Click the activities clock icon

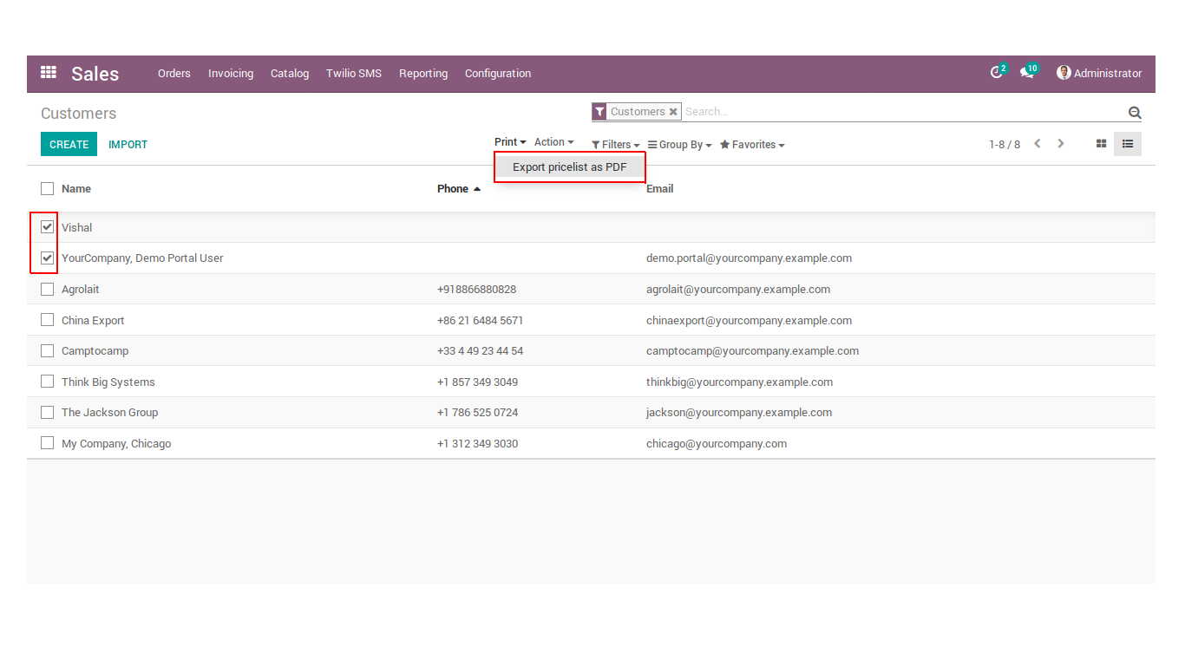click(997, 73)
